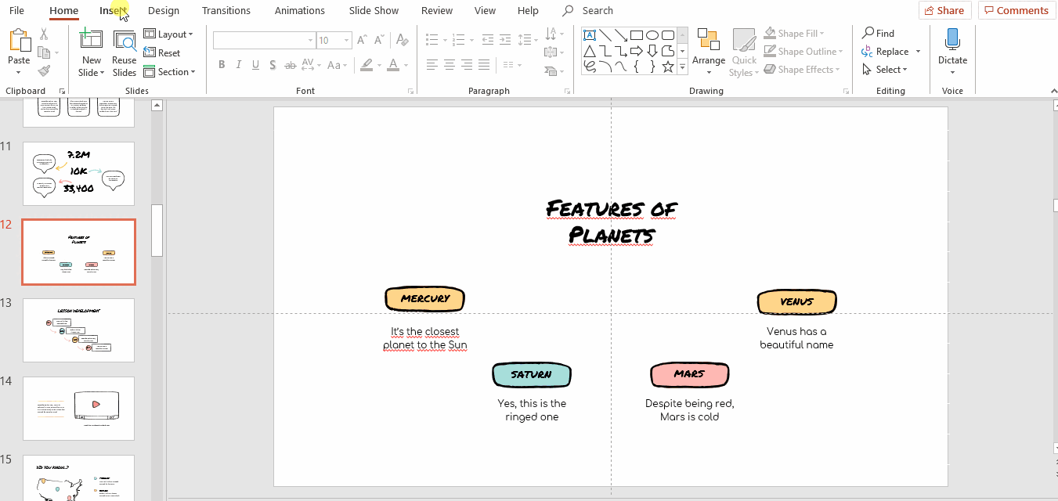Toggle Italic text style
The height and width of the screenshot is (501, 1058).
tap(239, 65)
